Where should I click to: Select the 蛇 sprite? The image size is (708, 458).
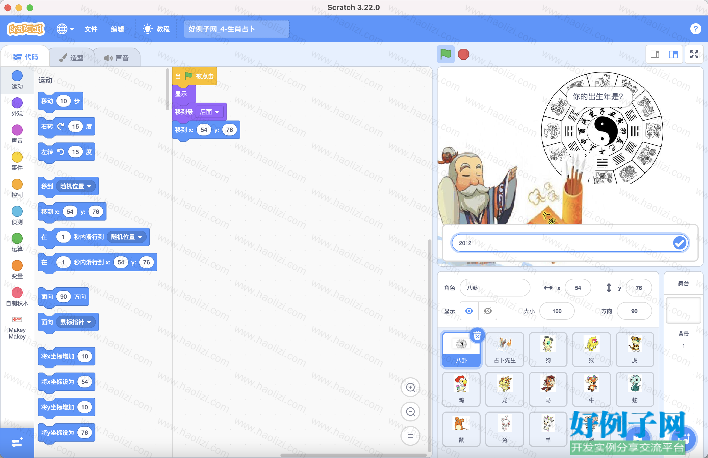pyautogui.click(x=635, y=389)
